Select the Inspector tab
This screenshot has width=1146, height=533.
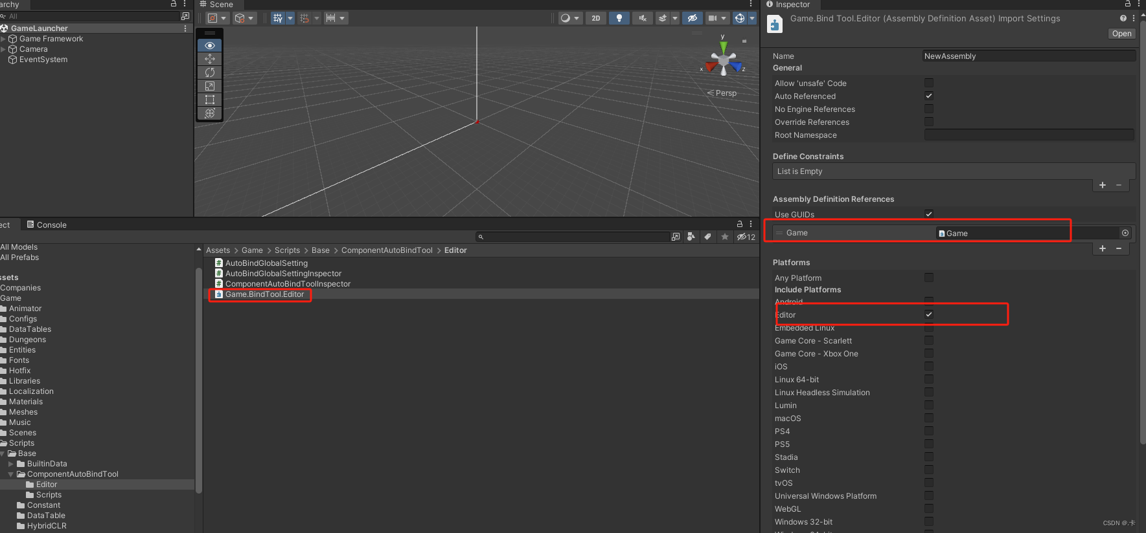click(788, 5)
